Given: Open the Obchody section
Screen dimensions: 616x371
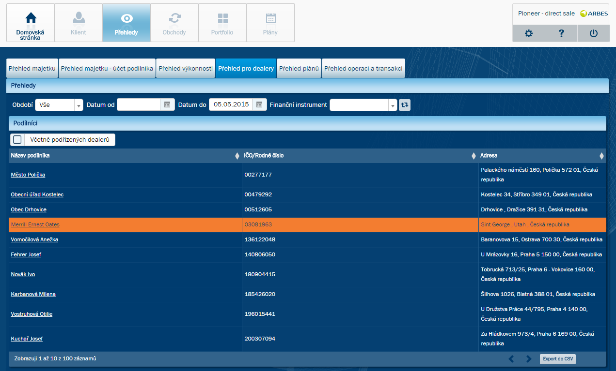Looking at the screenshot, I should 174,23.
